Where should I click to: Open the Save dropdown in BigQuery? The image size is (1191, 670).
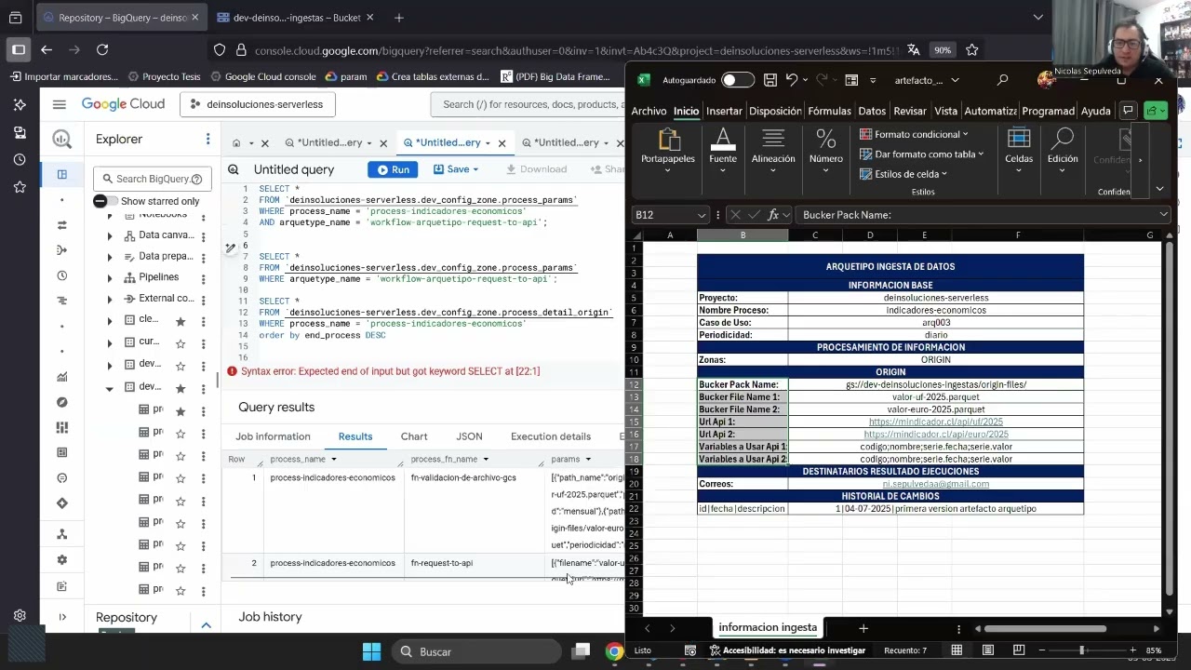click(x=456, y=169)
